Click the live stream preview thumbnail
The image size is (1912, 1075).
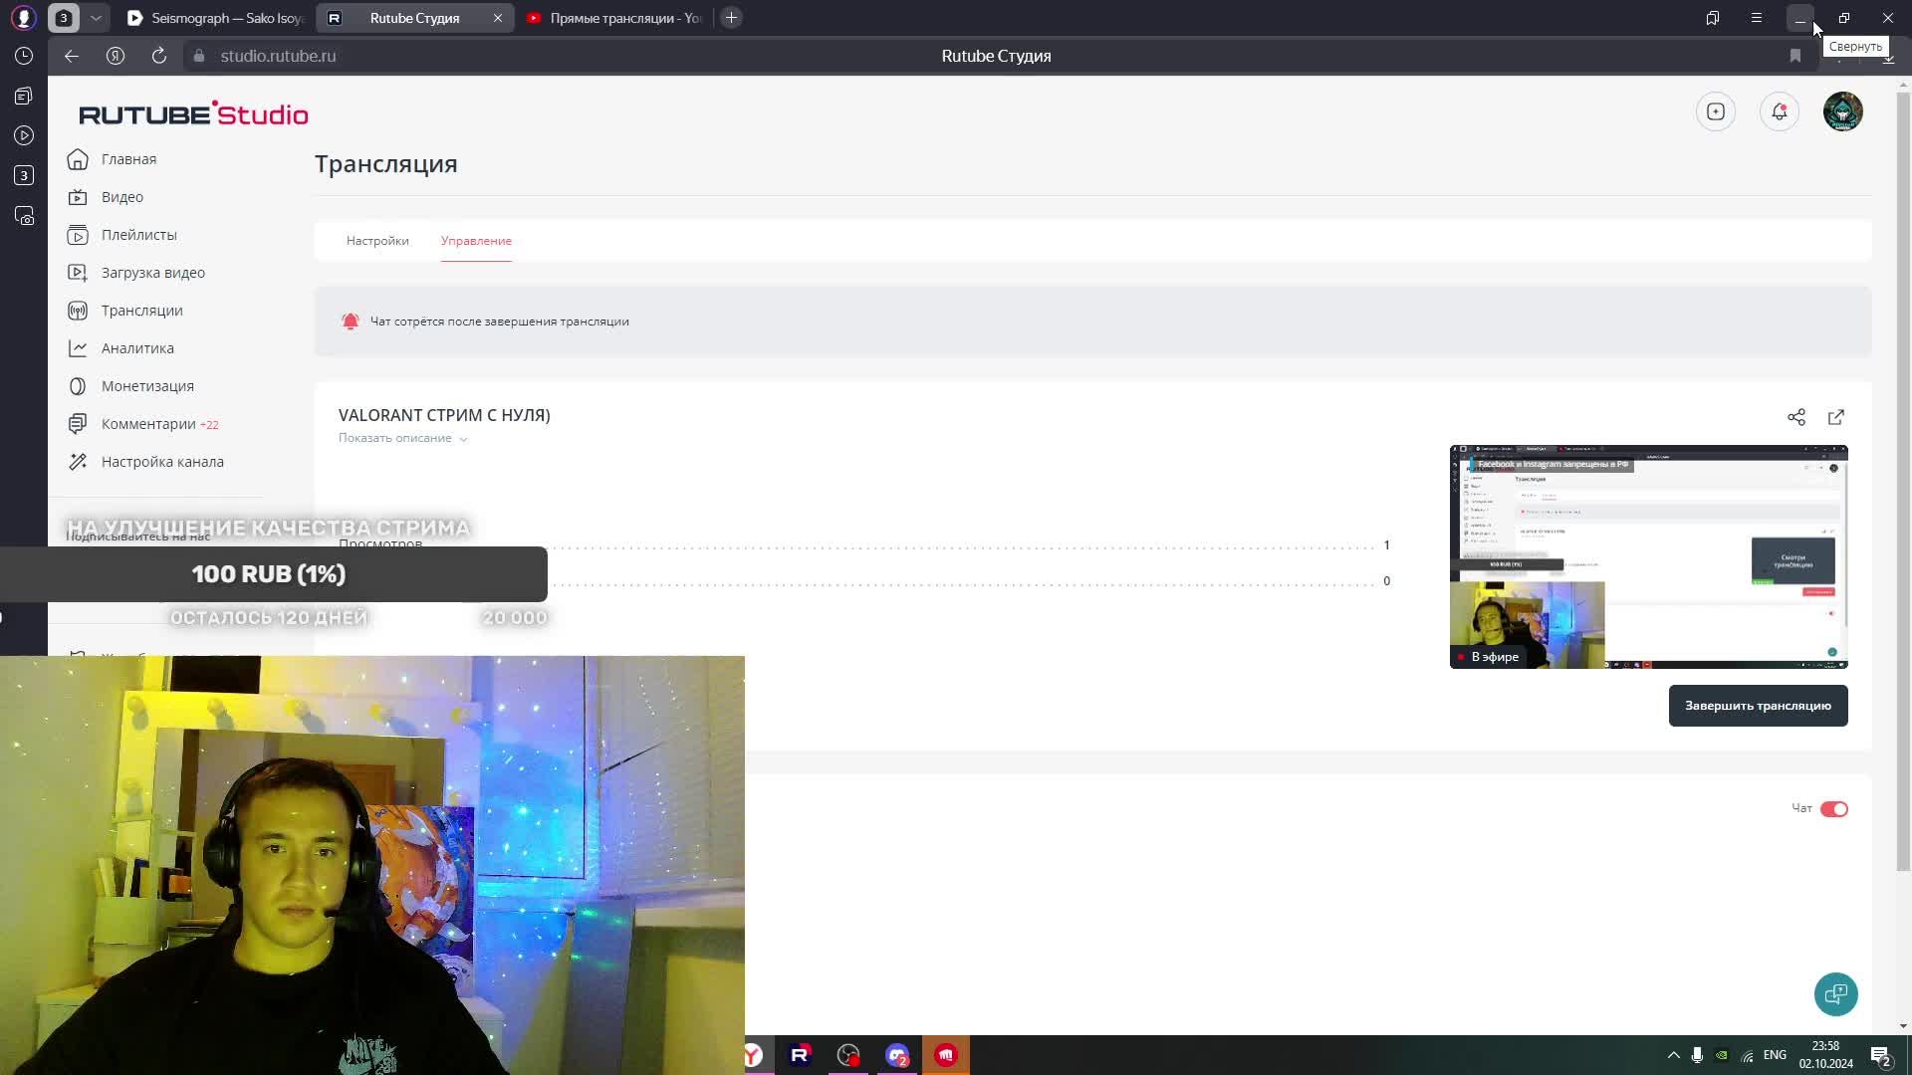point(1648,556)
